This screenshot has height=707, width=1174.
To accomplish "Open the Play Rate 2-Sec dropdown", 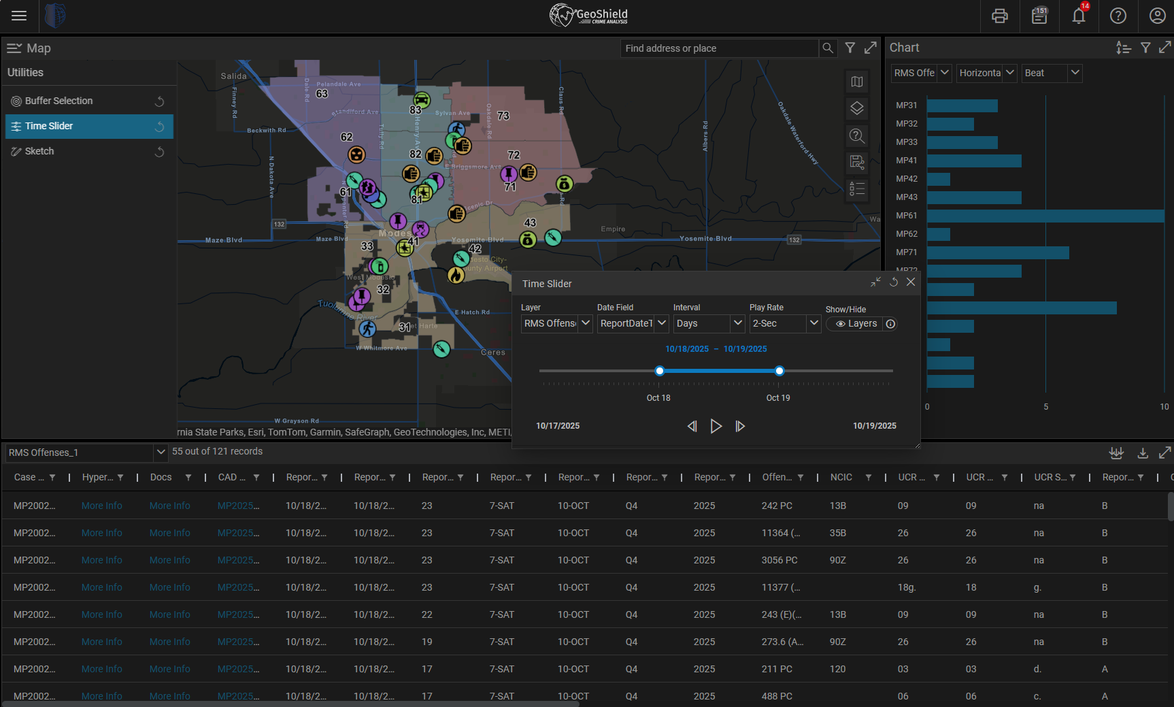I will 814,323.
